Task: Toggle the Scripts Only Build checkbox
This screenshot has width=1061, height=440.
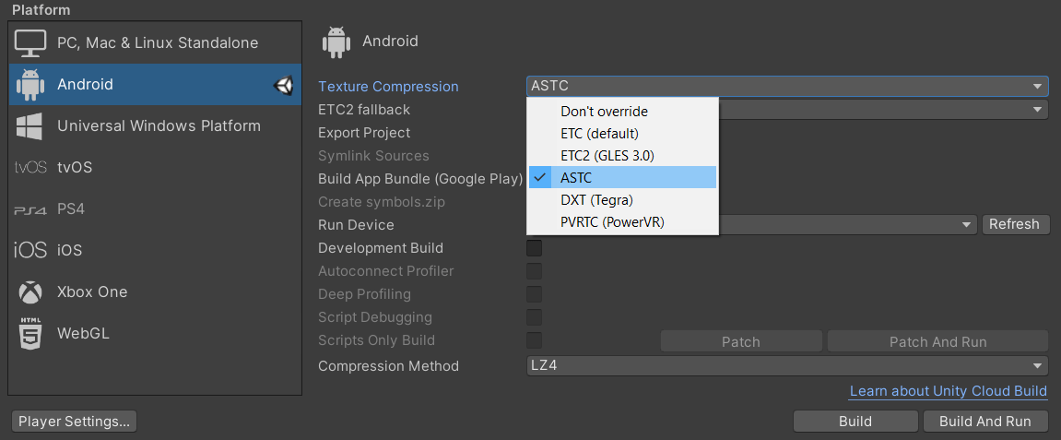Action: click(535, 340)
